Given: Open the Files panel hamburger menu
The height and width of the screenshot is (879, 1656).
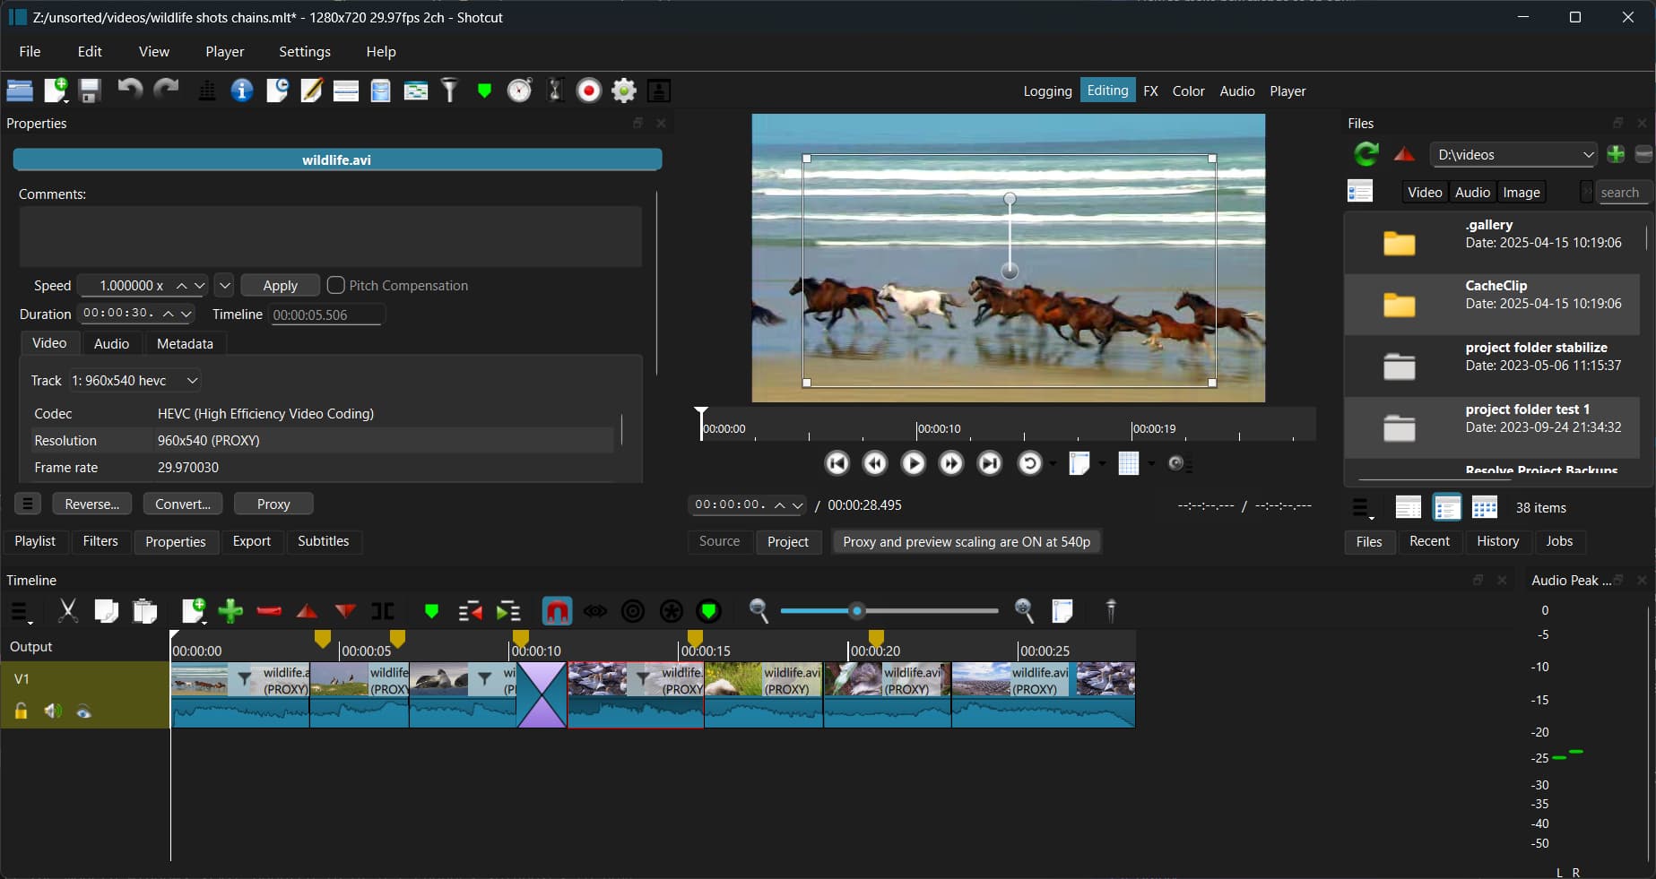Looking at the screenshot, I should [x=1363, y=508].
